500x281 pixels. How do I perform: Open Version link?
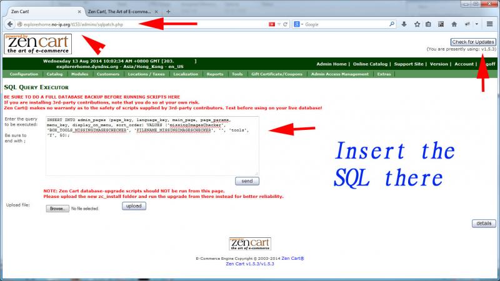click(x=439, y=64)
